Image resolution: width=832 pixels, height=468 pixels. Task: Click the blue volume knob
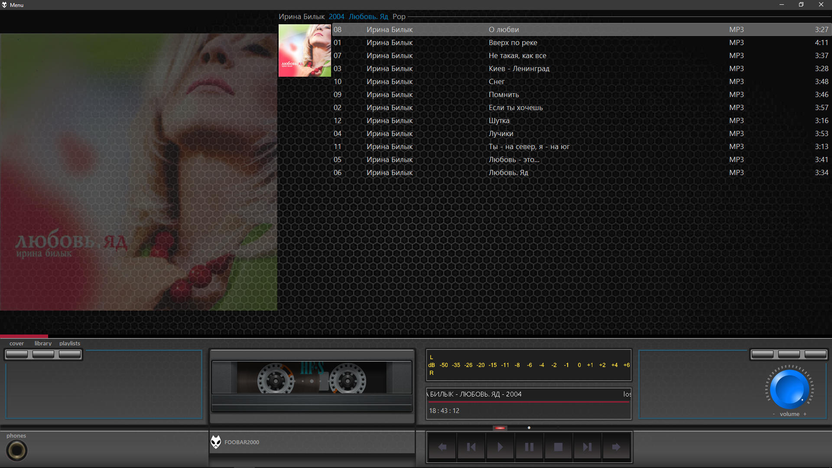coord(789,389)
